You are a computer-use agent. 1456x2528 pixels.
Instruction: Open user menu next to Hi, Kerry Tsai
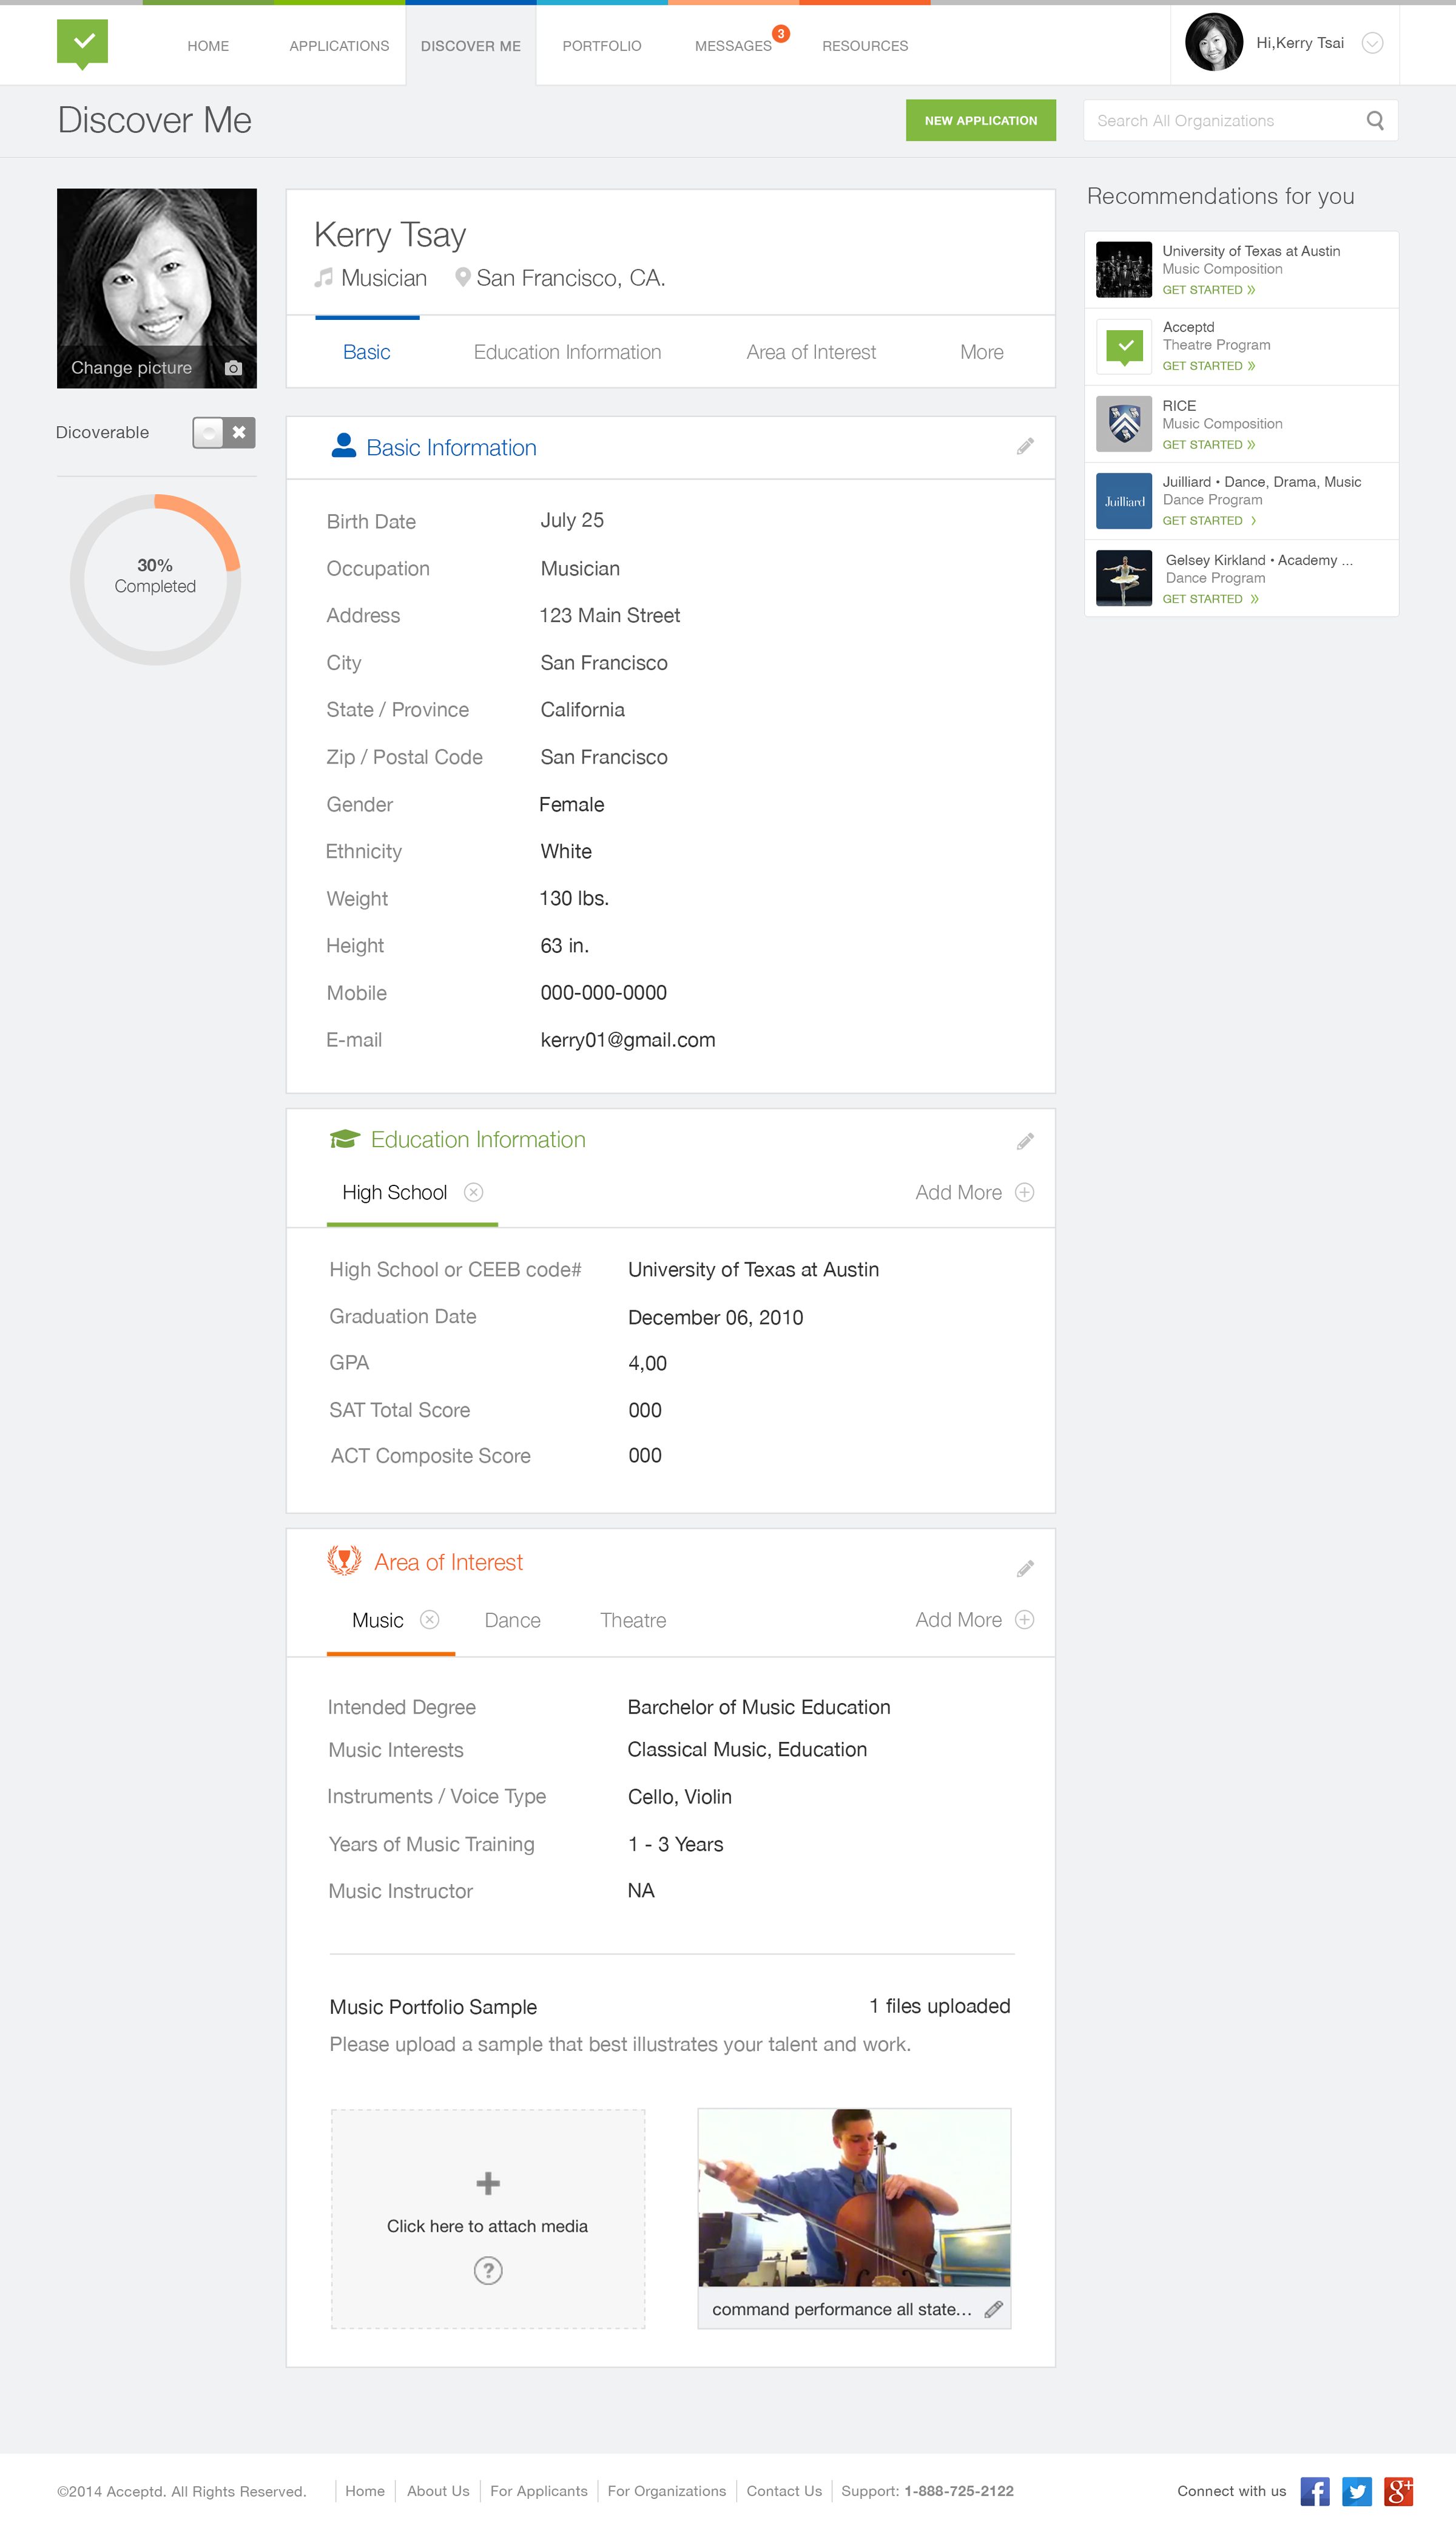pyautogui.click(x=1373, y=43)
